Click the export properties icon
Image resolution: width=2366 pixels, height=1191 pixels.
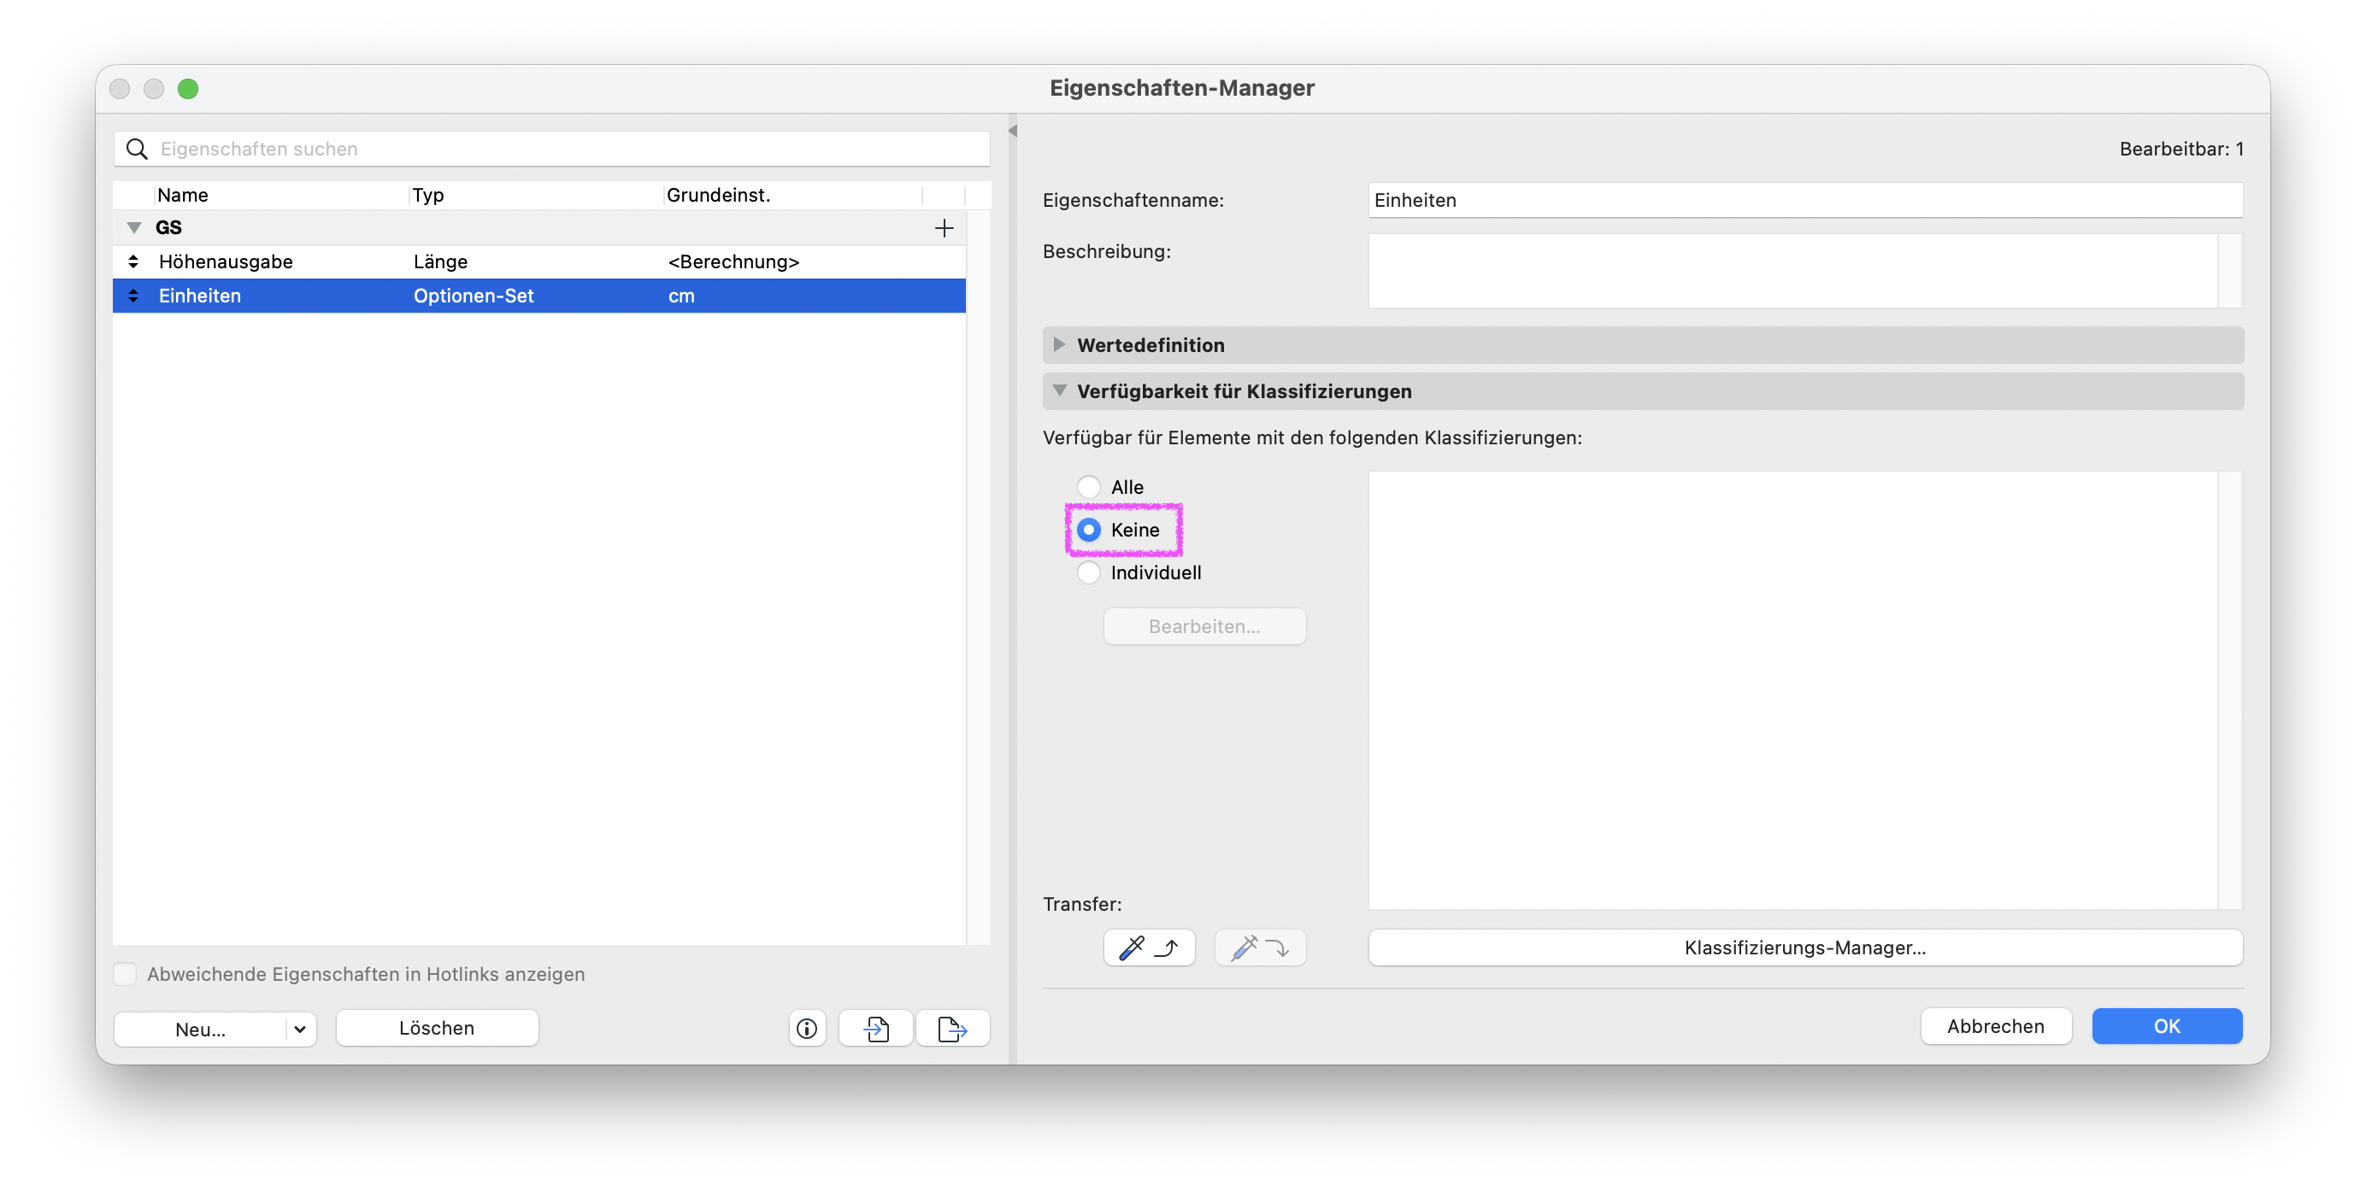point(952,1029)
